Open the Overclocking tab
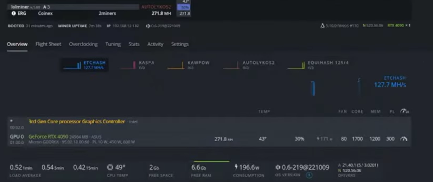Screen dimensions: 433x182 click(83, 44)
